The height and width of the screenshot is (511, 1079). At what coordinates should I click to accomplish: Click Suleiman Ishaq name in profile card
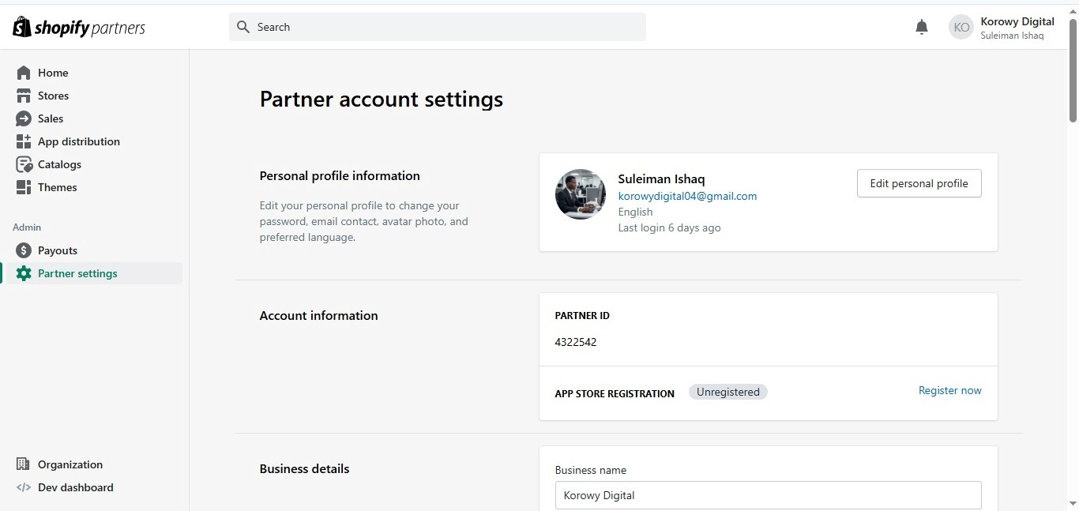[661, 179]
